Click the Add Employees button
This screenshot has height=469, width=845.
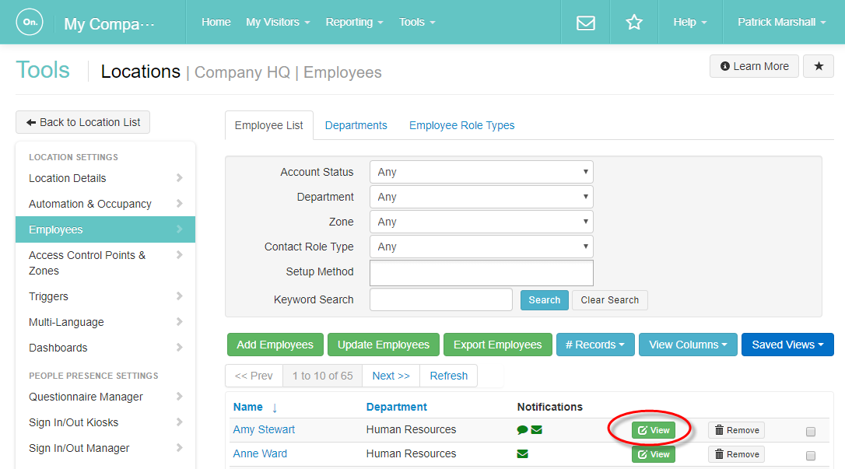pyautogui.click(x=275, y=343)
